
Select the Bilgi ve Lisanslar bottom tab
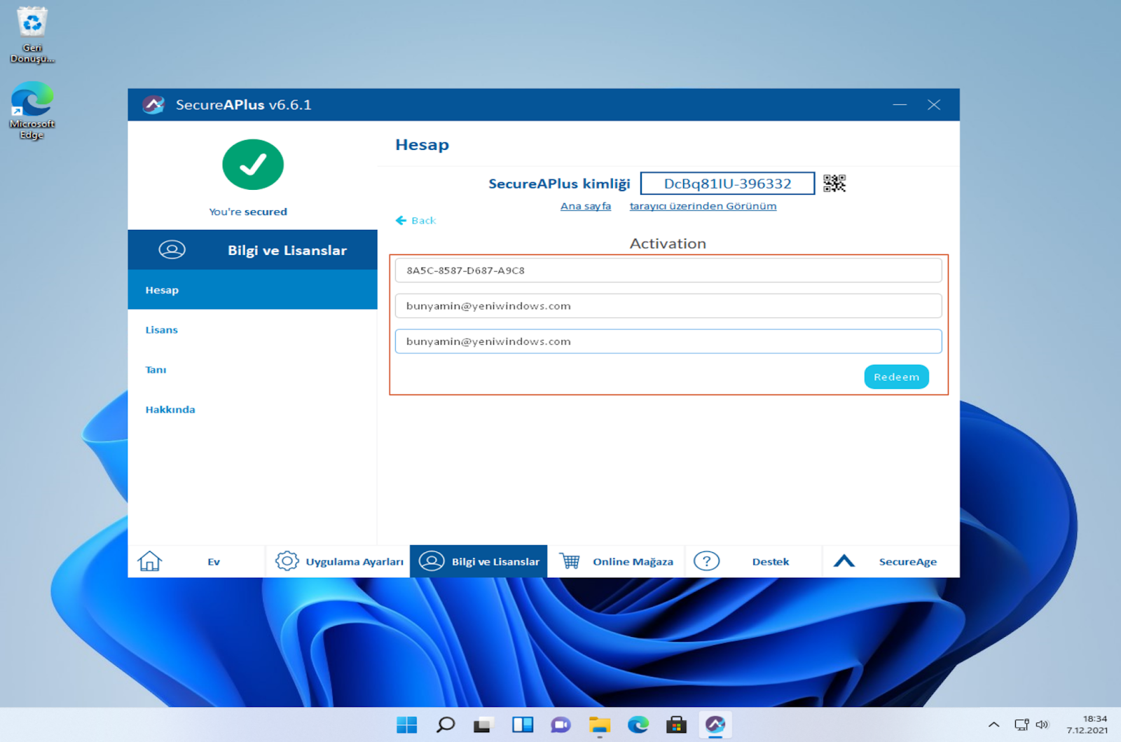(x=479, y=561)
